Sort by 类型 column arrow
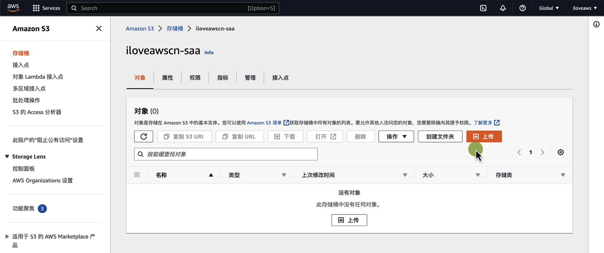 coord(284,175)
